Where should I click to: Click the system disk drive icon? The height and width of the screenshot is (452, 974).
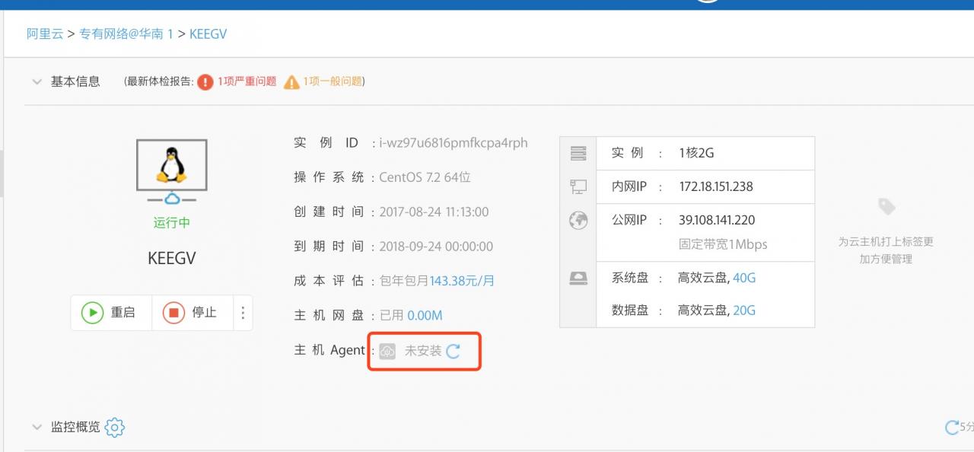(x=578, y=279)
